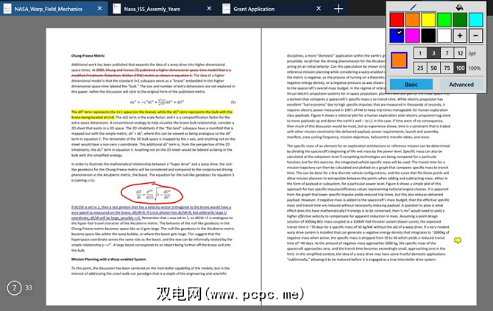The height and width of the screenshot is (311, 493).
Task: Pick the black color swatch
Action: 428,35
